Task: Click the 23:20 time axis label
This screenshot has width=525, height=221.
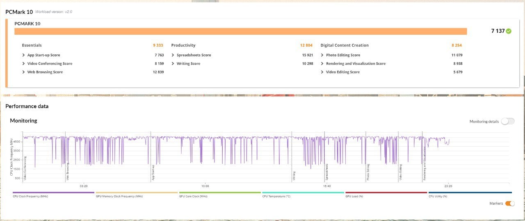Action: point(448,186)
